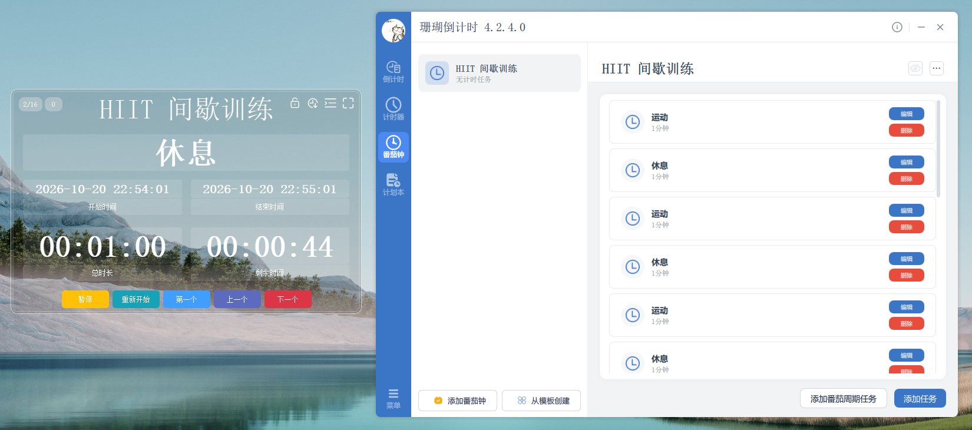Open the 倒计时 countdown section in sidebar

394,72
